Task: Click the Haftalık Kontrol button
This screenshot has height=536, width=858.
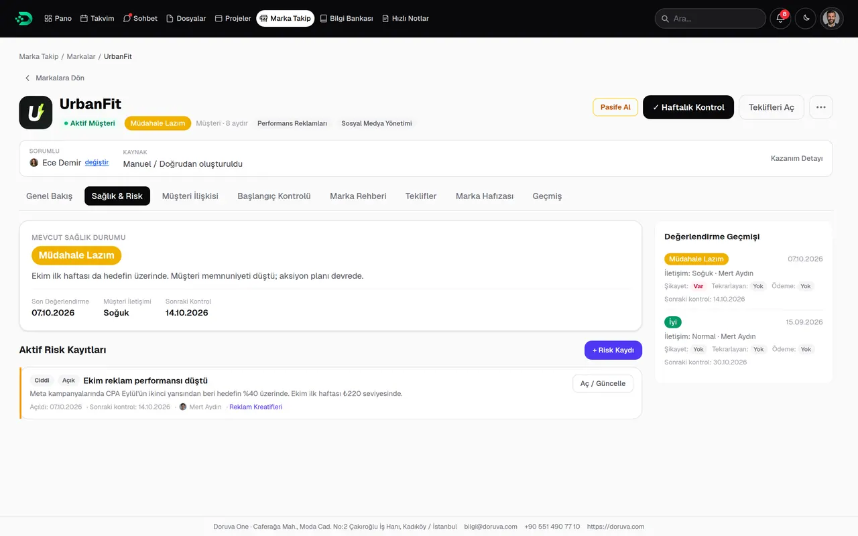Action: click(688, 107)
